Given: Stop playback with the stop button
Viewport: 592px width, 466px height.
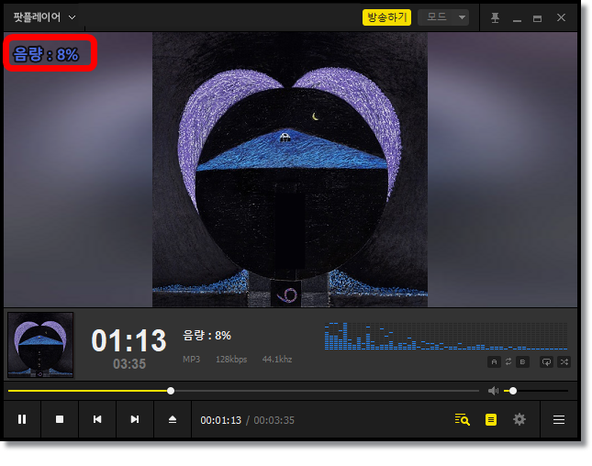Looking at the screenshot, I should [60, 419].
